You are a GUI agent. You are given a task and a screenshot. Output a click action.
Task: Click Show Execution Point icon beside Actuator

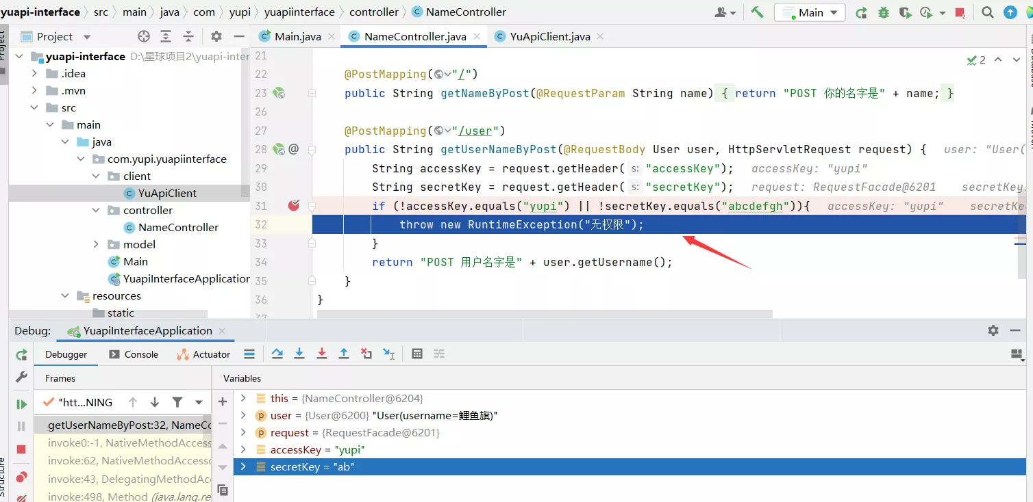pyautogui.click(x=249, y=354)
